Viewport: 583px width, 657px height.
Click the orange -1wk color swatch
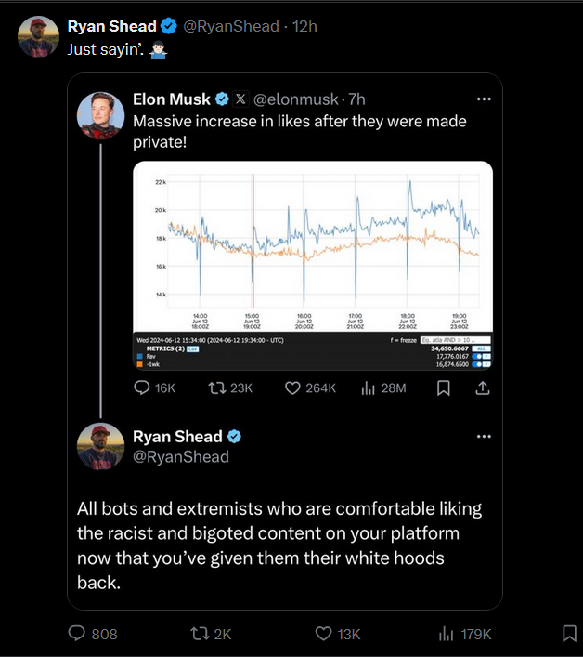coord(139,365)
